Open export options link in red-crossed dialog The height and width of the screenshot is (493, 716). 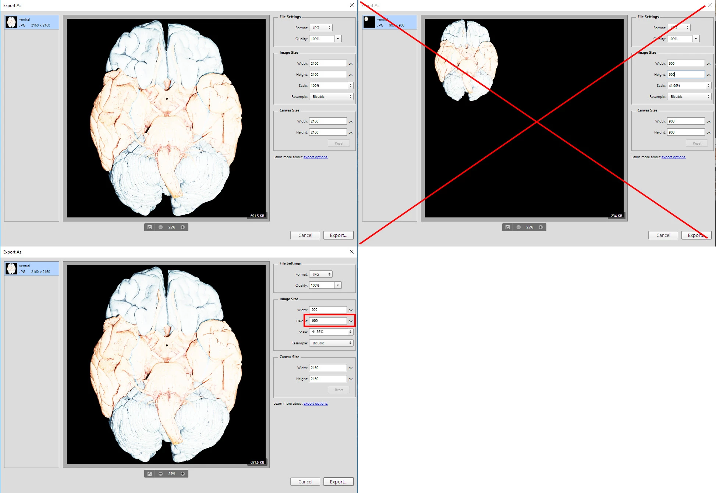click(673, 157)
